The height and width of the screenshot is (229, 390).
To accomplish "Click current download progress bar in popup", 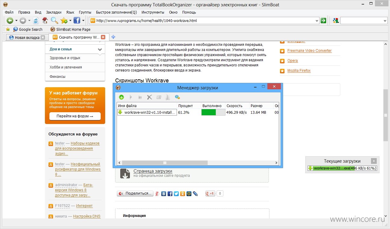I will [x=342, y=168].
